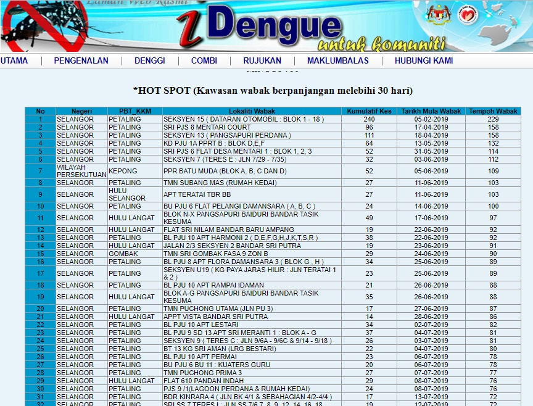Select 'APT TERATAI TBR BB' cell
Viewport: 533px width, 406px height.
(252, 194)
